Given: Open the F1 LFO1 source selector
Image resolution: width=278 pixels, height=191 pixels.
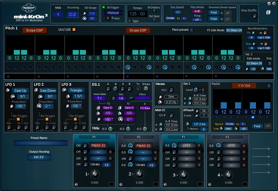Looking at the screenshot, I should (x=186, y=145).
